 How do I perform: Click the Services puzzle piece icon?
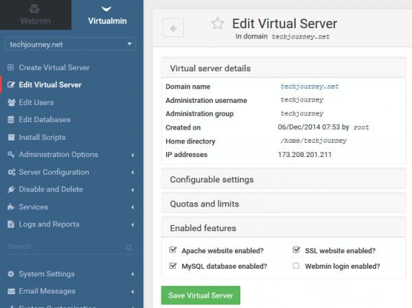(x=11, y=207)
